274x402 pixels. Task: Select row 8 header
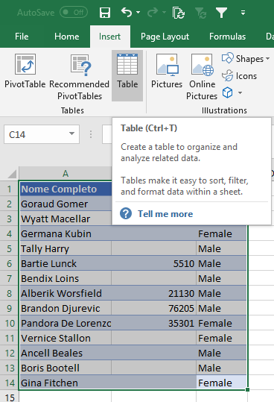click(x=9, y=293)
